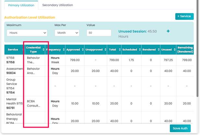The width and height of the screenshot is (200, 135).
Task: Select the Primary Utilization tab
Action: click(21, 5)
